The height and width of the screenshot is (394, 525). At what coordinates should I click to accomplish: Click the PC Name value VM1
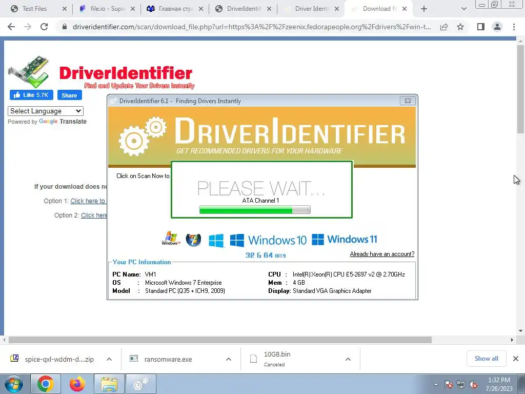coord(150,274)
